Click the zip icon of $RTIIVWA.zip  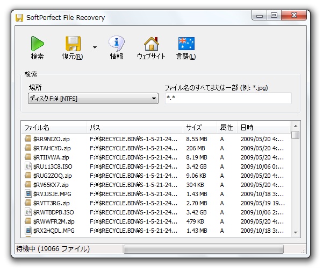point(28,157)
